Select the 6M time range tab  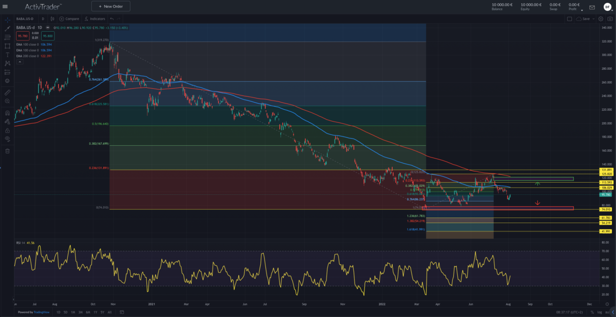click(x=88, y=312)
